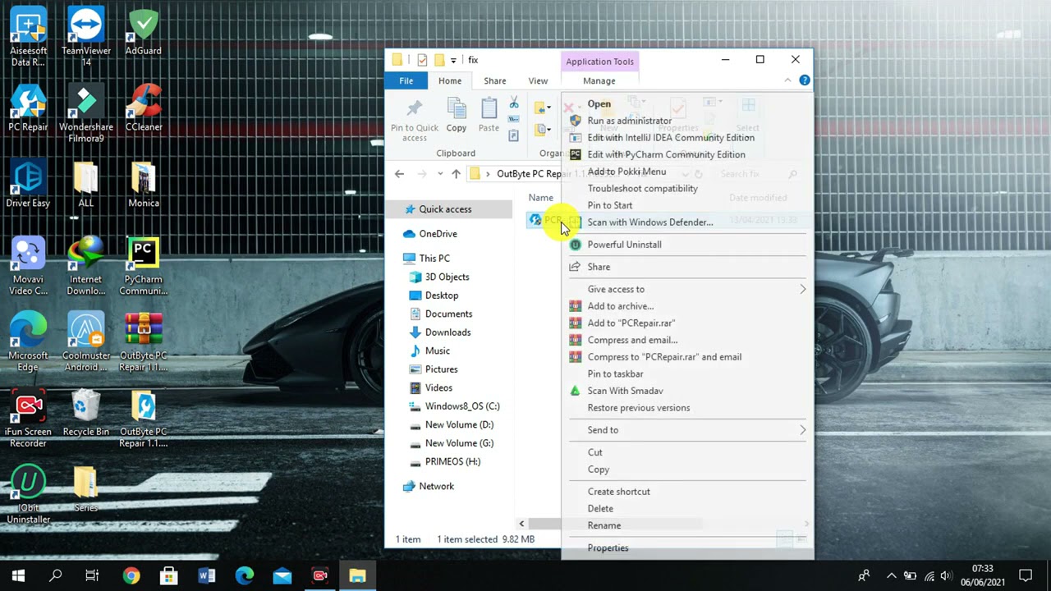Select the iFun Screen Recorder desktop icon

[x=28, y=419]
